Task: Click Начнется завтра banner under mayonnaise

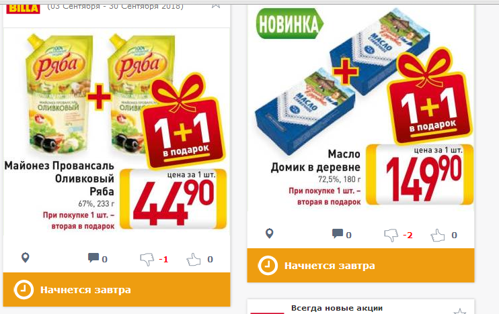Action: point(116,290)
